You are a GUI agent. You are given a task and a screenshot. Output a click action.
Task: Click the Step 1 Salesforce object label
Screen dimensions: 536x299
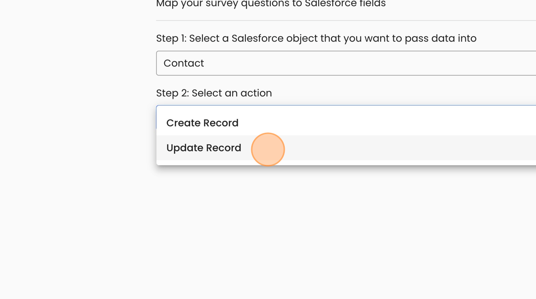click(x=316, y=38)
